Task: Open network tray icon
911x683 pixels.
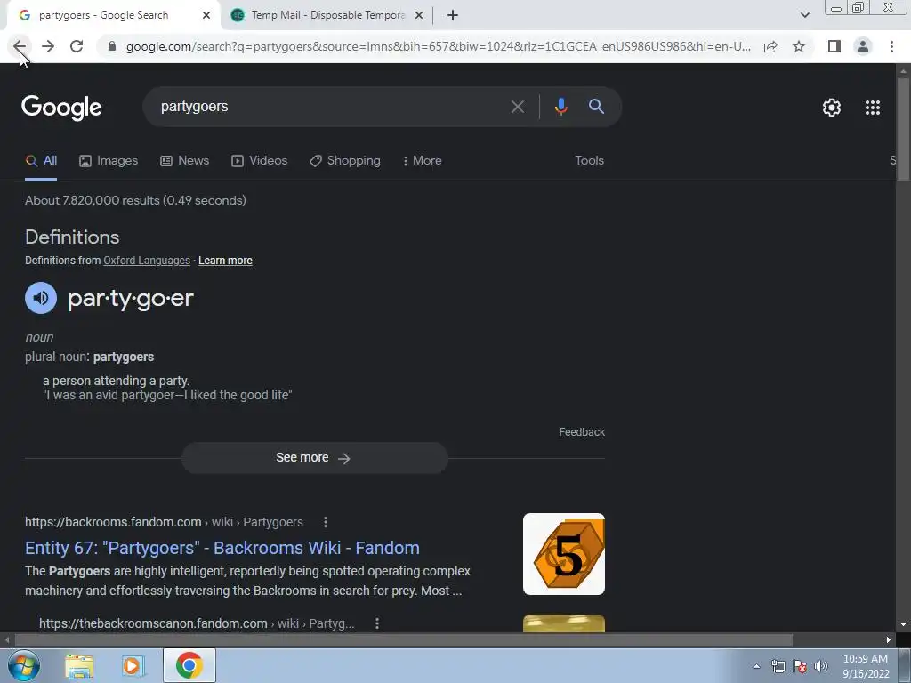Action: click(x=778, y=666)
